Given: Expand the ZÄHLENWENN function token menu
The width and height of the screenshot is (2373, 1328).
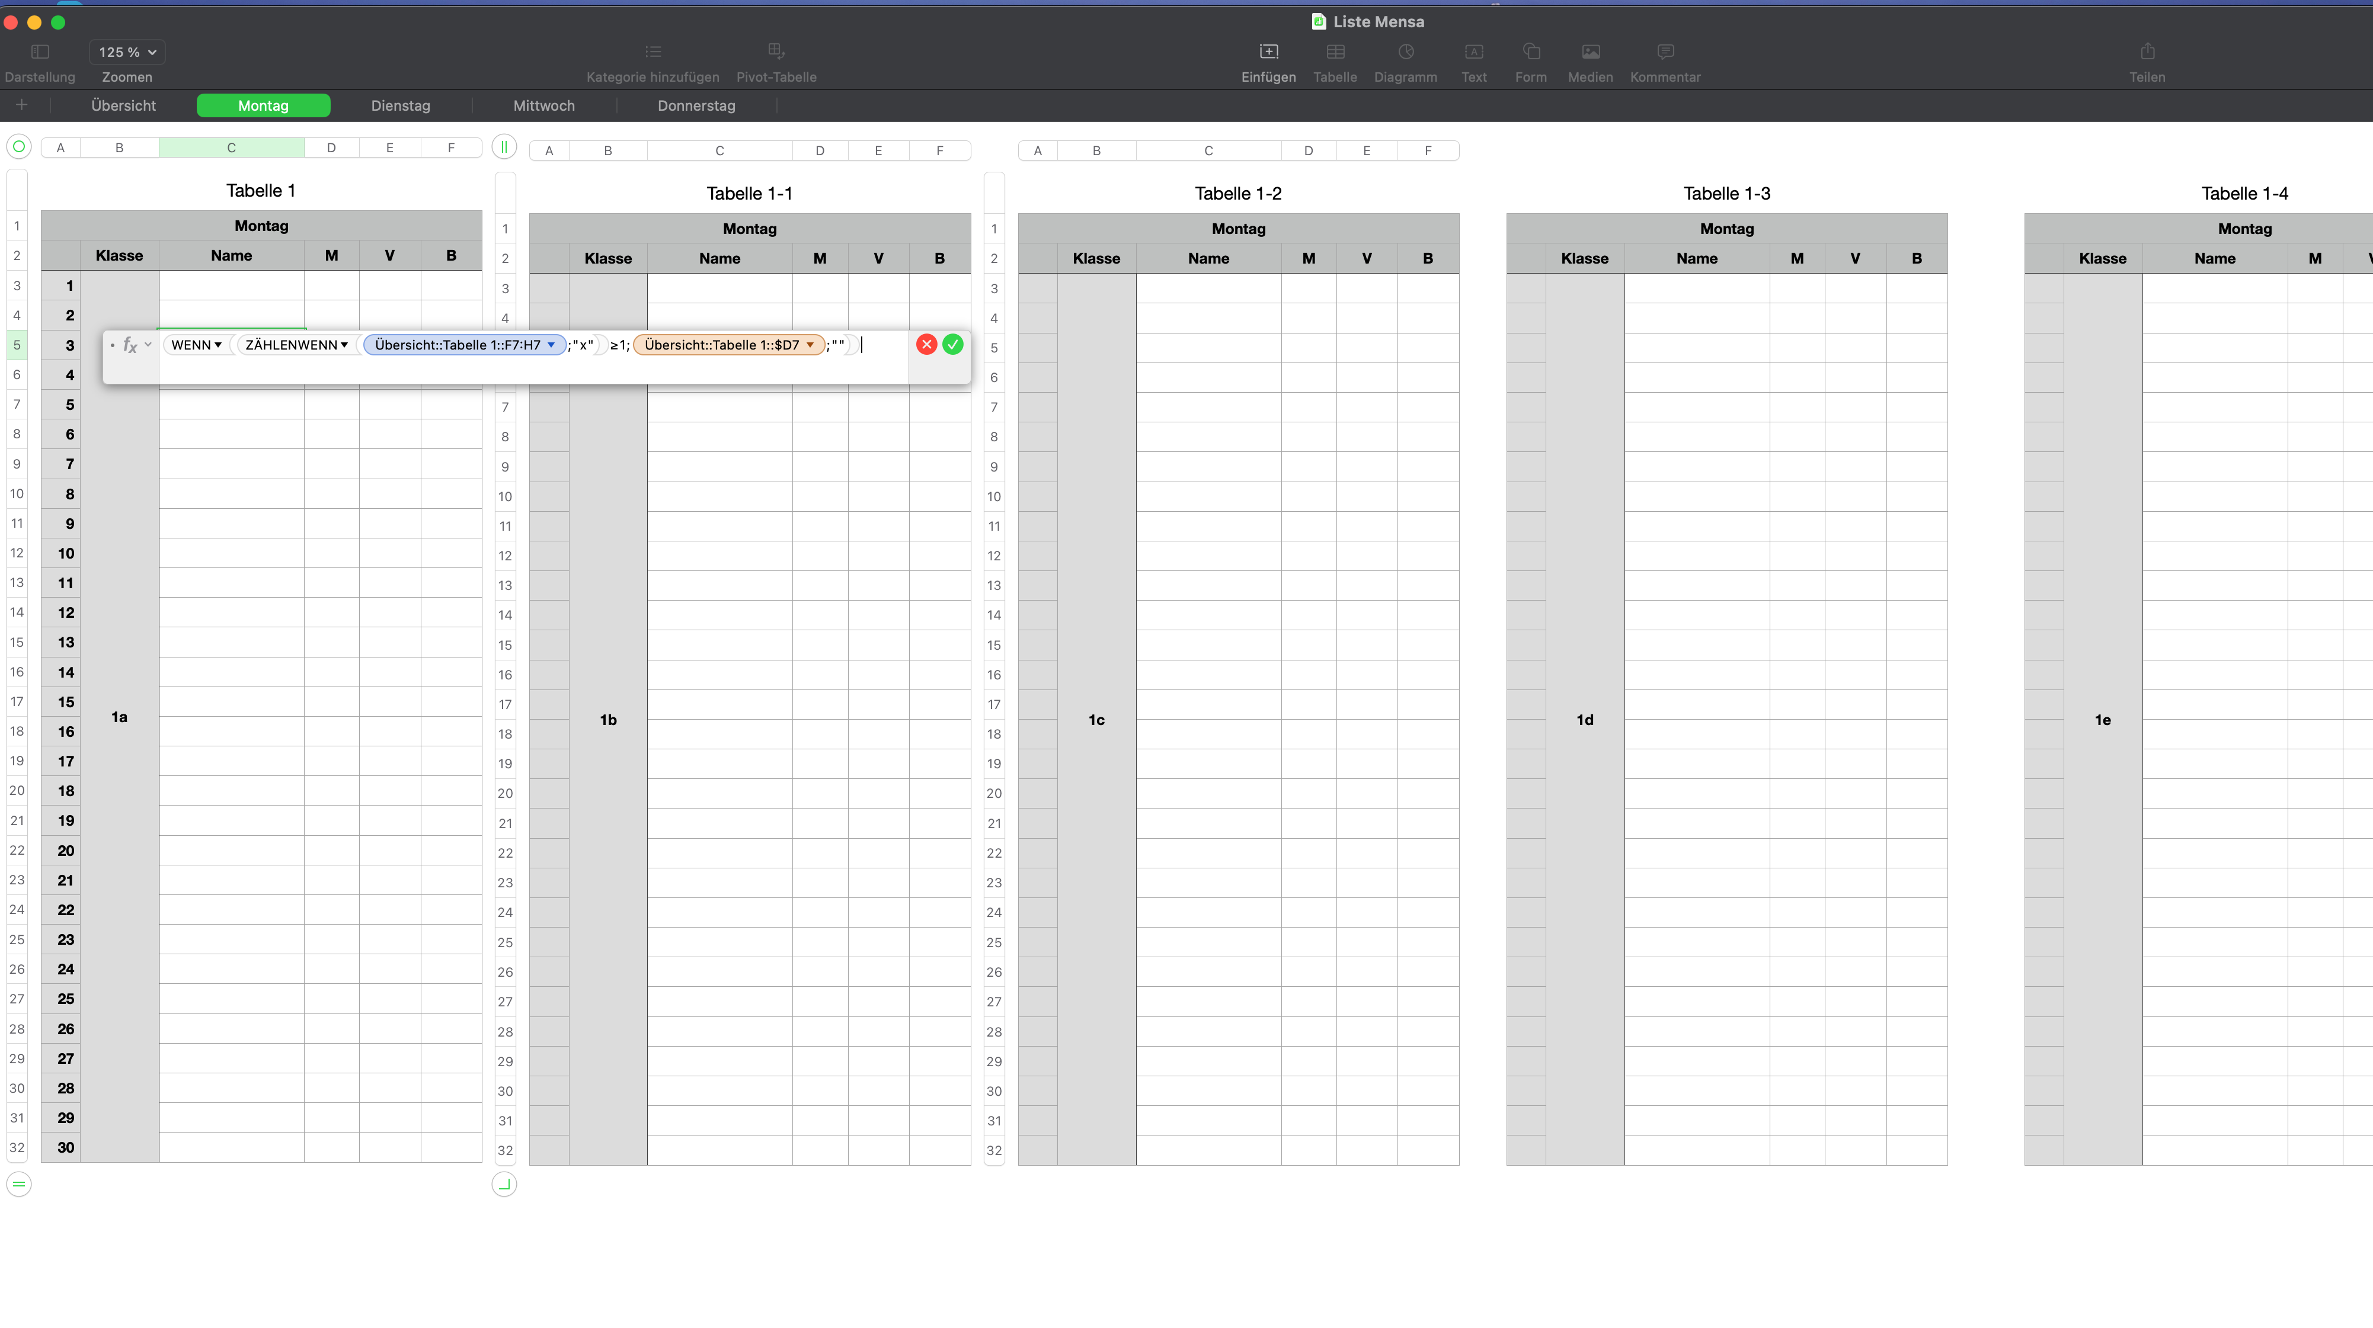Looking at the screenshot, I should (x=344, y=345).
